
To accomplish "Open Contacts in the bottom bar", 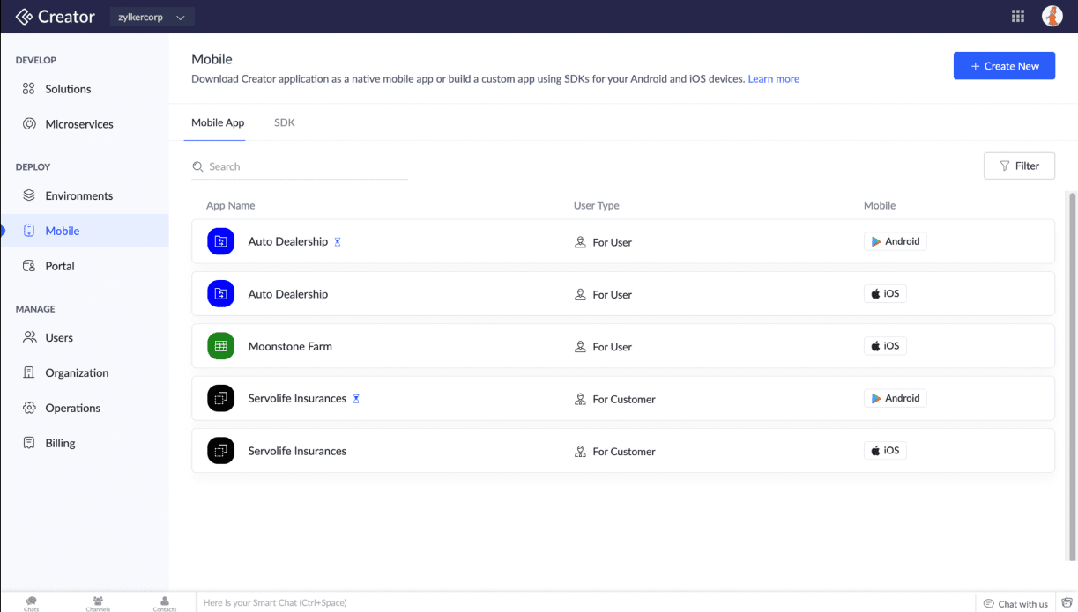I will click(165, 603).
